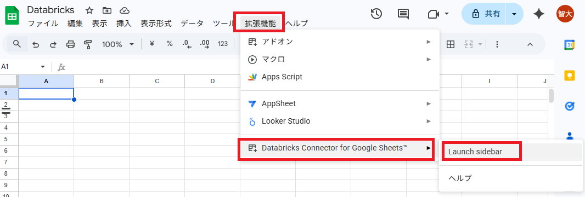Select ヘルプ in the Databricks submenu
Viewport: 585px width, 197px height.
click(x=511, y=178)
